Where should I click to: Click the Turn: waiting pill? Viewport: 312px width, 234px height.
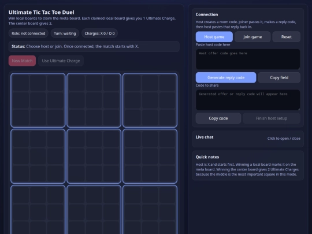tap(65, 34)
